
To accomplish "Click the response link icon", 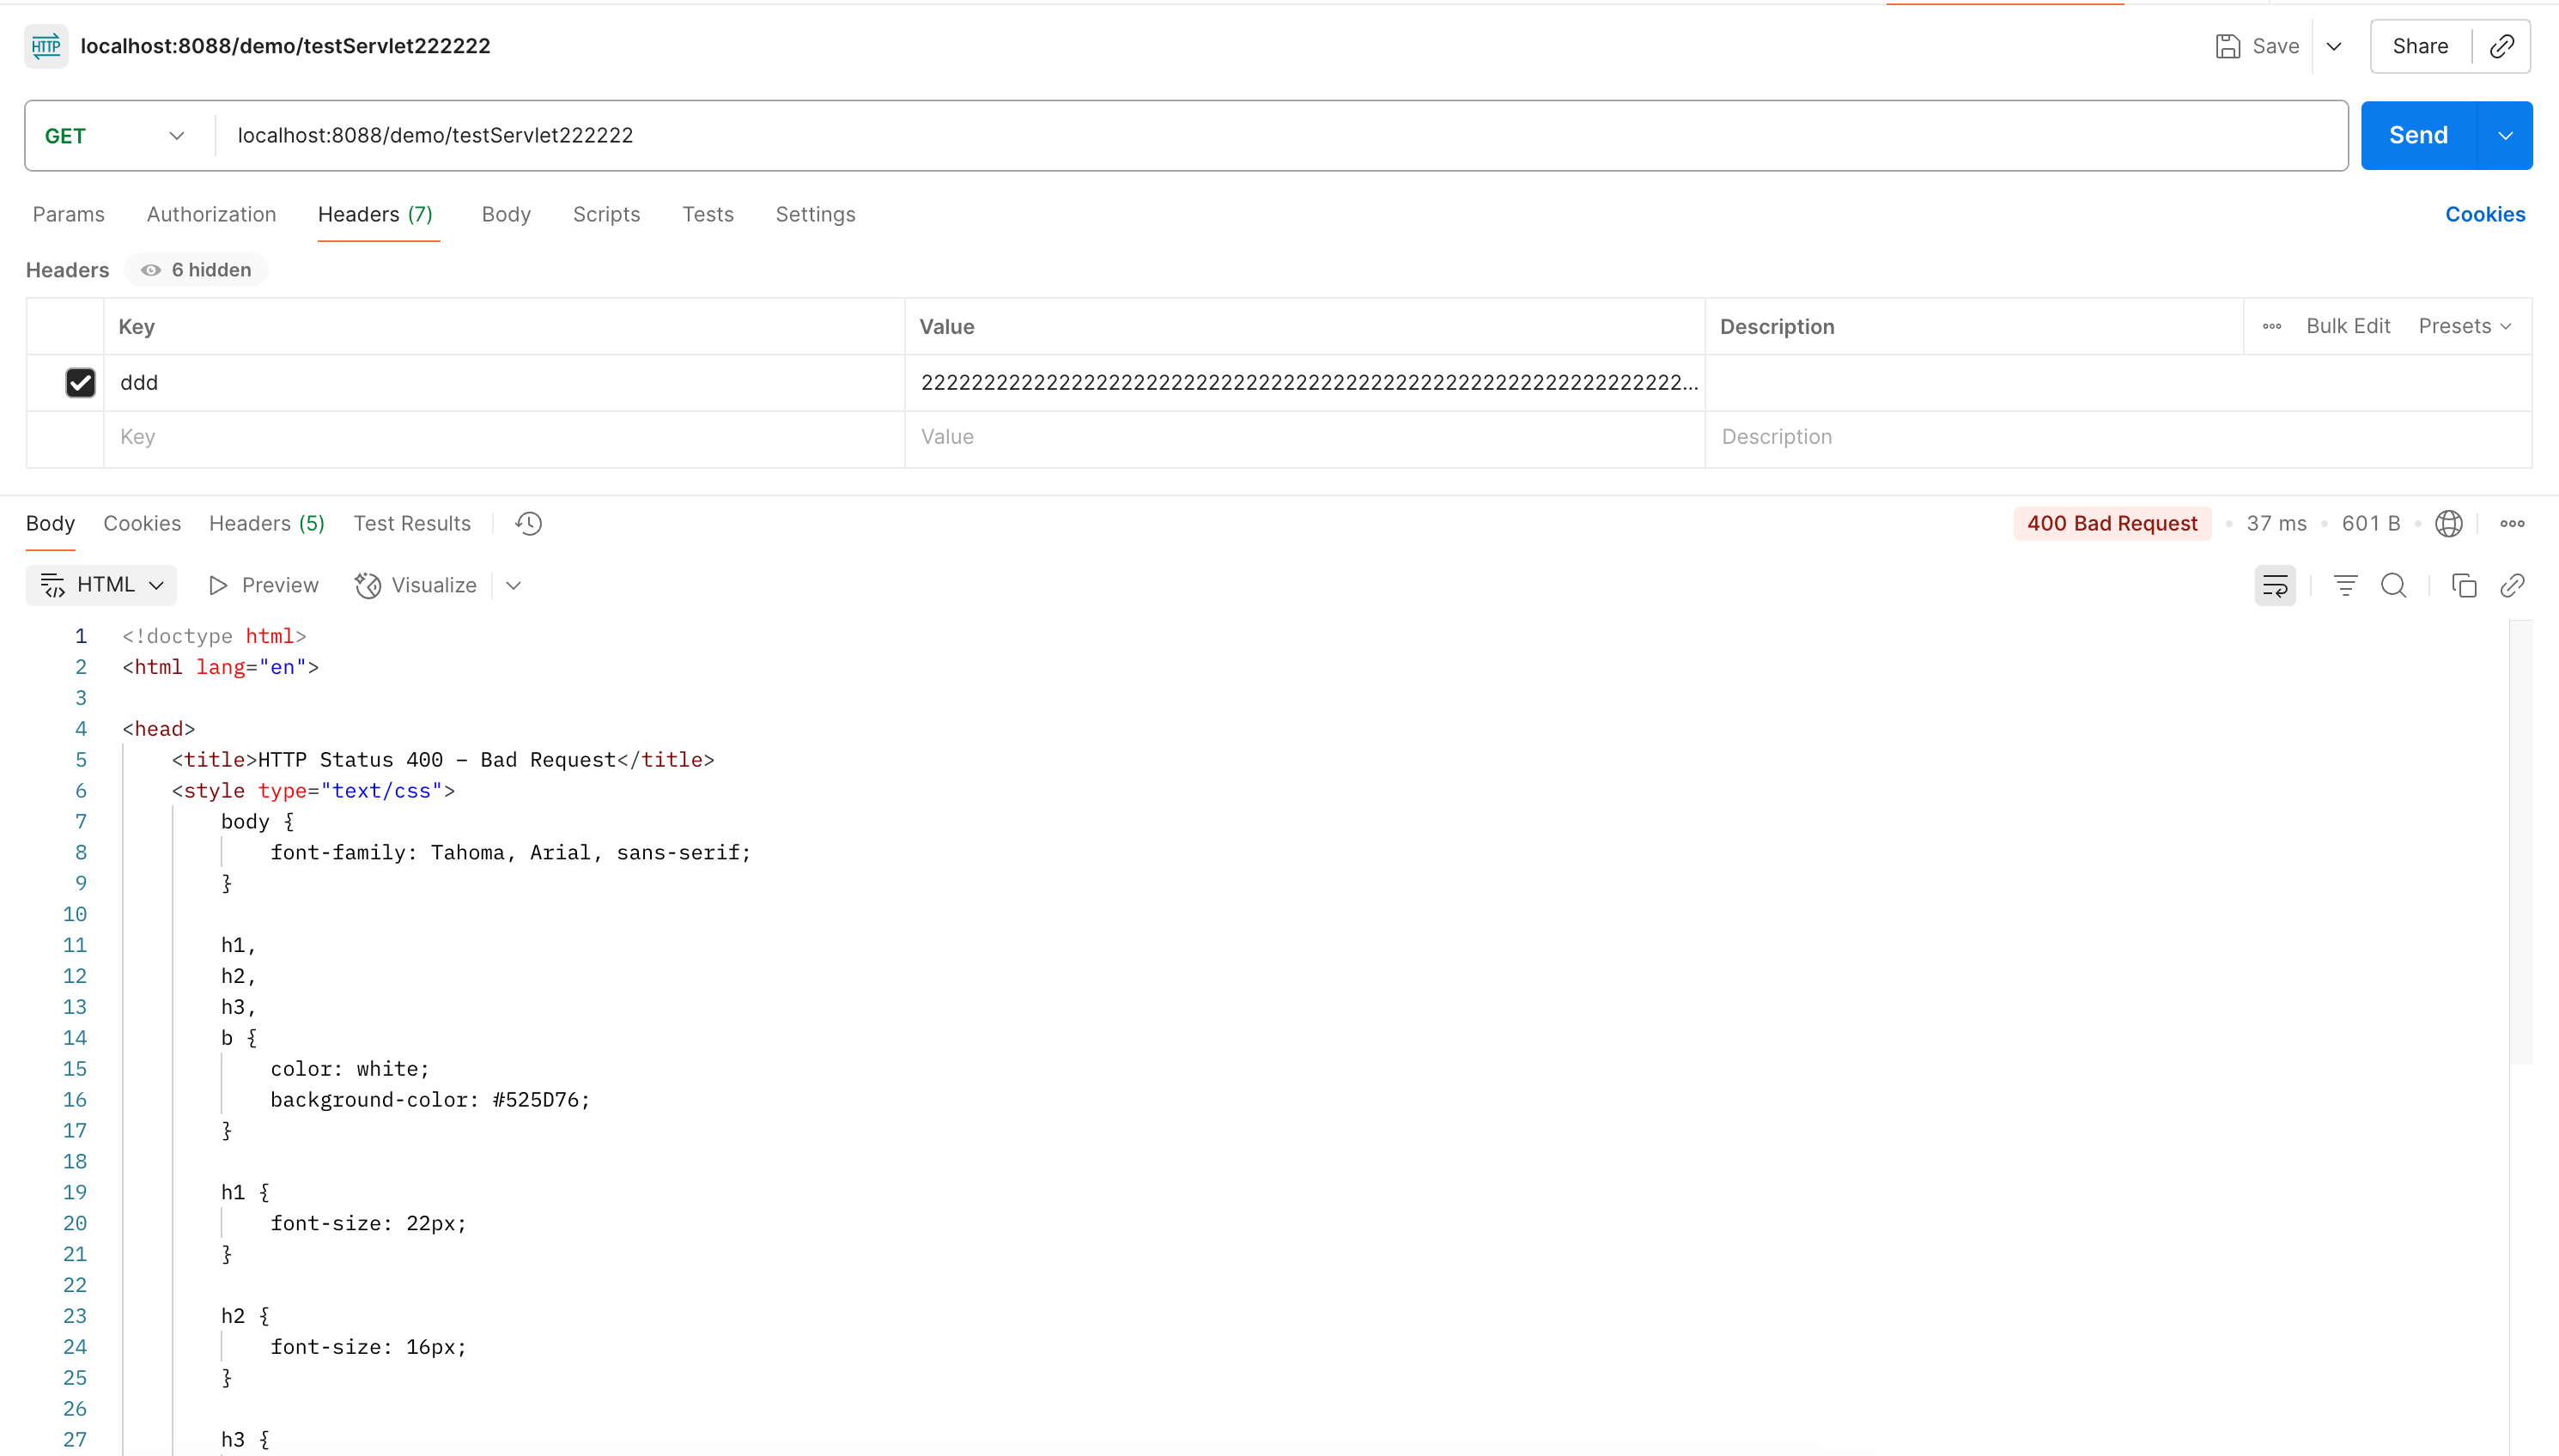I will 2512,585.
